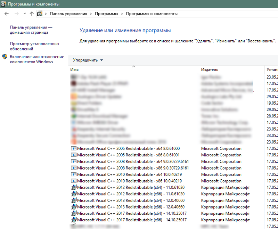Sort by Издатель column header
Viewport: 278px width, 229px height.
[210, 69]
